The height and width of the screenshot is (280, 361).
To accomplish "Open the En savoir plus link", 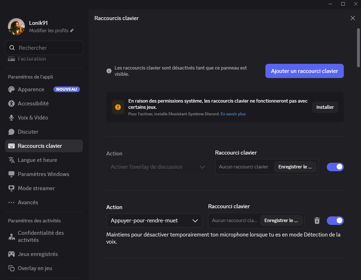I will click(233, 114).
